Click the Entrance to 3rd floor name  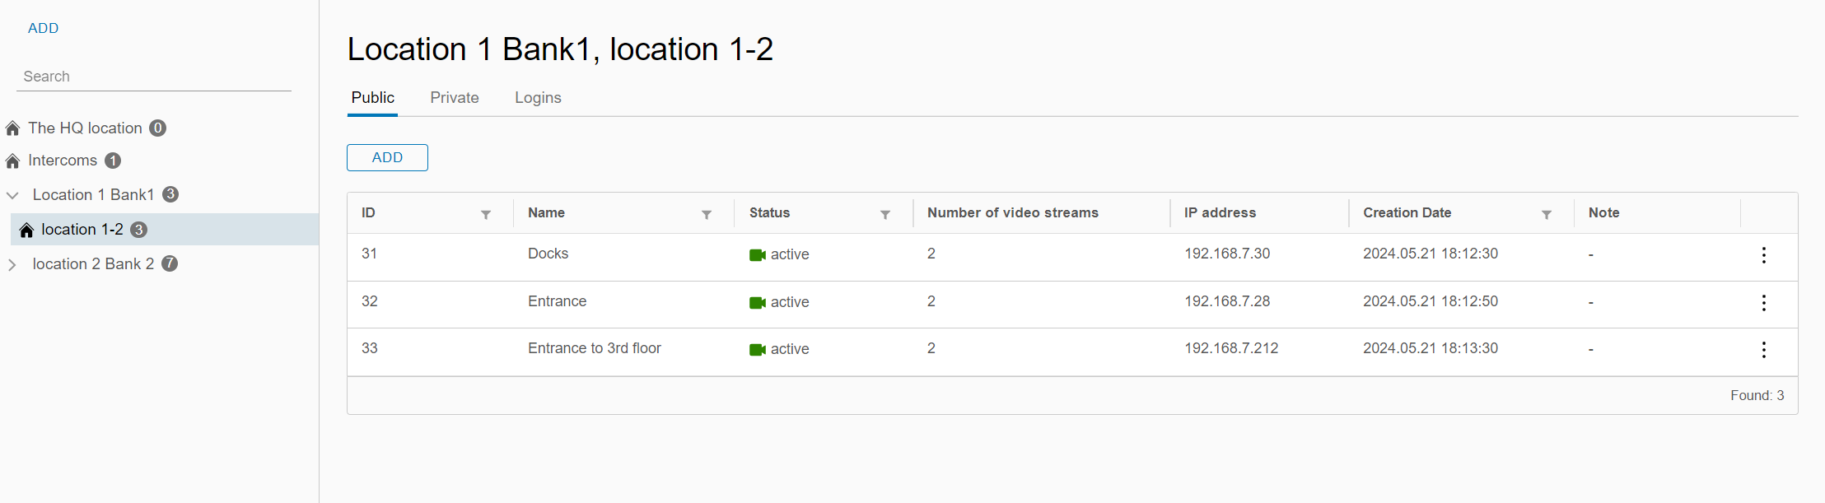click(594, 348)
